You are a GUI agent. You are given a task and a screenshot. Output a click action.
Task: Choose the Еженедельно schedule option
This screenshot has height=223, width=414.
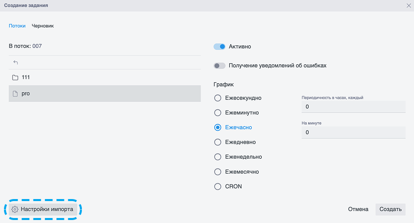point(218,157)
